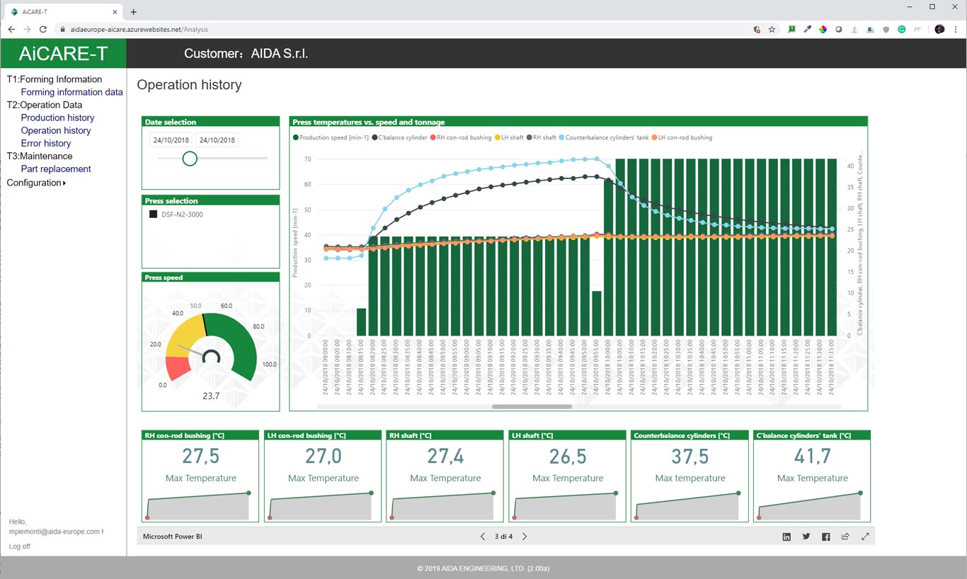Expand the report to full screen
The height and width of the screenshot is (579, 967).
coord(865,537)
